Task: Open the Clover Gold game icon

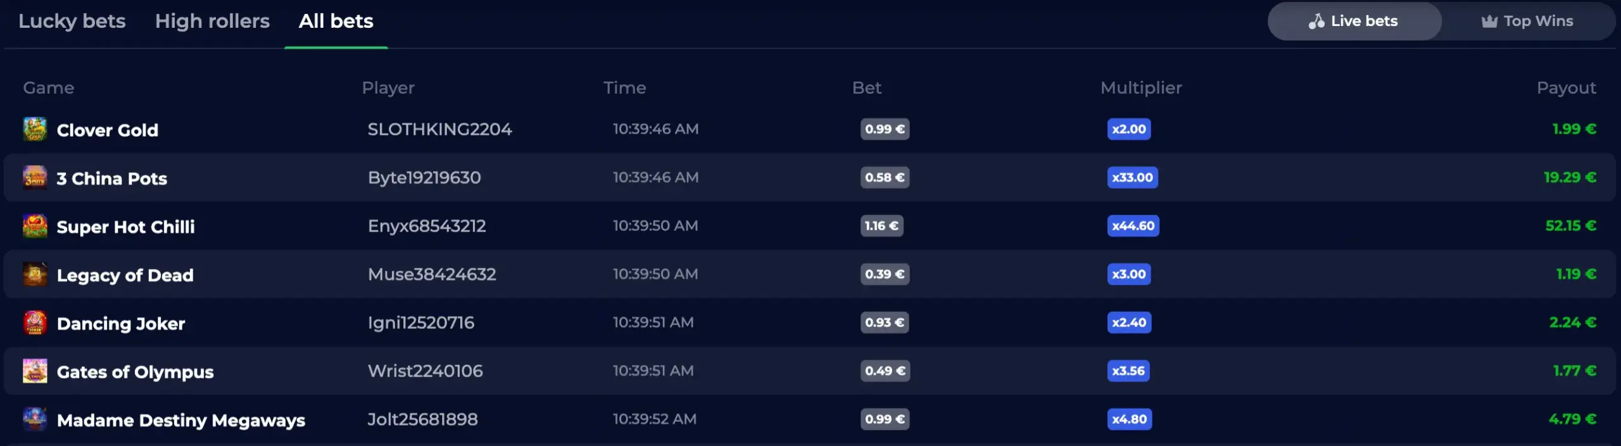Action: click(35, 129)
